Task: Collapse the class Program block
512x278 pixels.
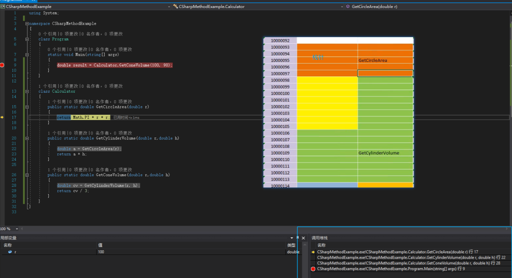Action: point(27,39)
